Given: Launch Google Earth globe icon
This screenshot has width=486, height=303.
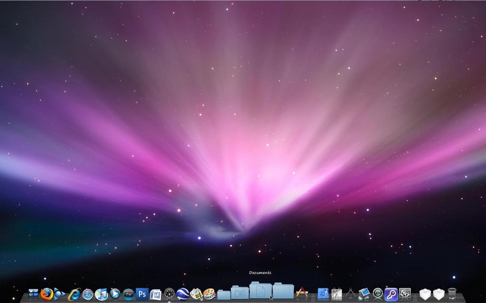Looking at the screenshot, I should [183, 294].
